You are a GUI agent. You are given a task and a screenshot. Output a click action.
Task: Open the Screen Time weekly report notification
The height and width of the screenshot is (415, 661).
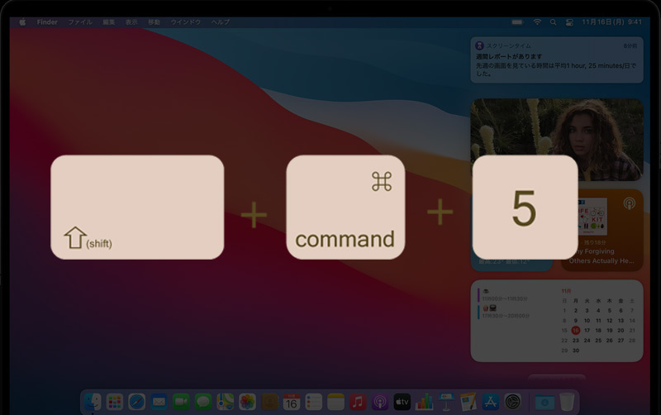[557, 60]
